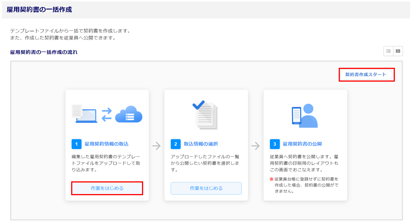Start work under 雇用契約情報の取込 card

point(107,188)
